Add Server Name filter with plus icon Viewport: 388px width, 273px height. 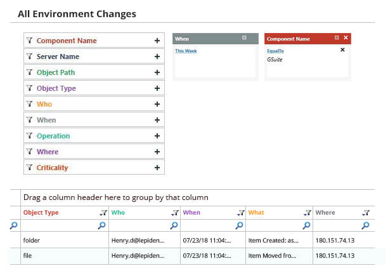click(157, 57)
